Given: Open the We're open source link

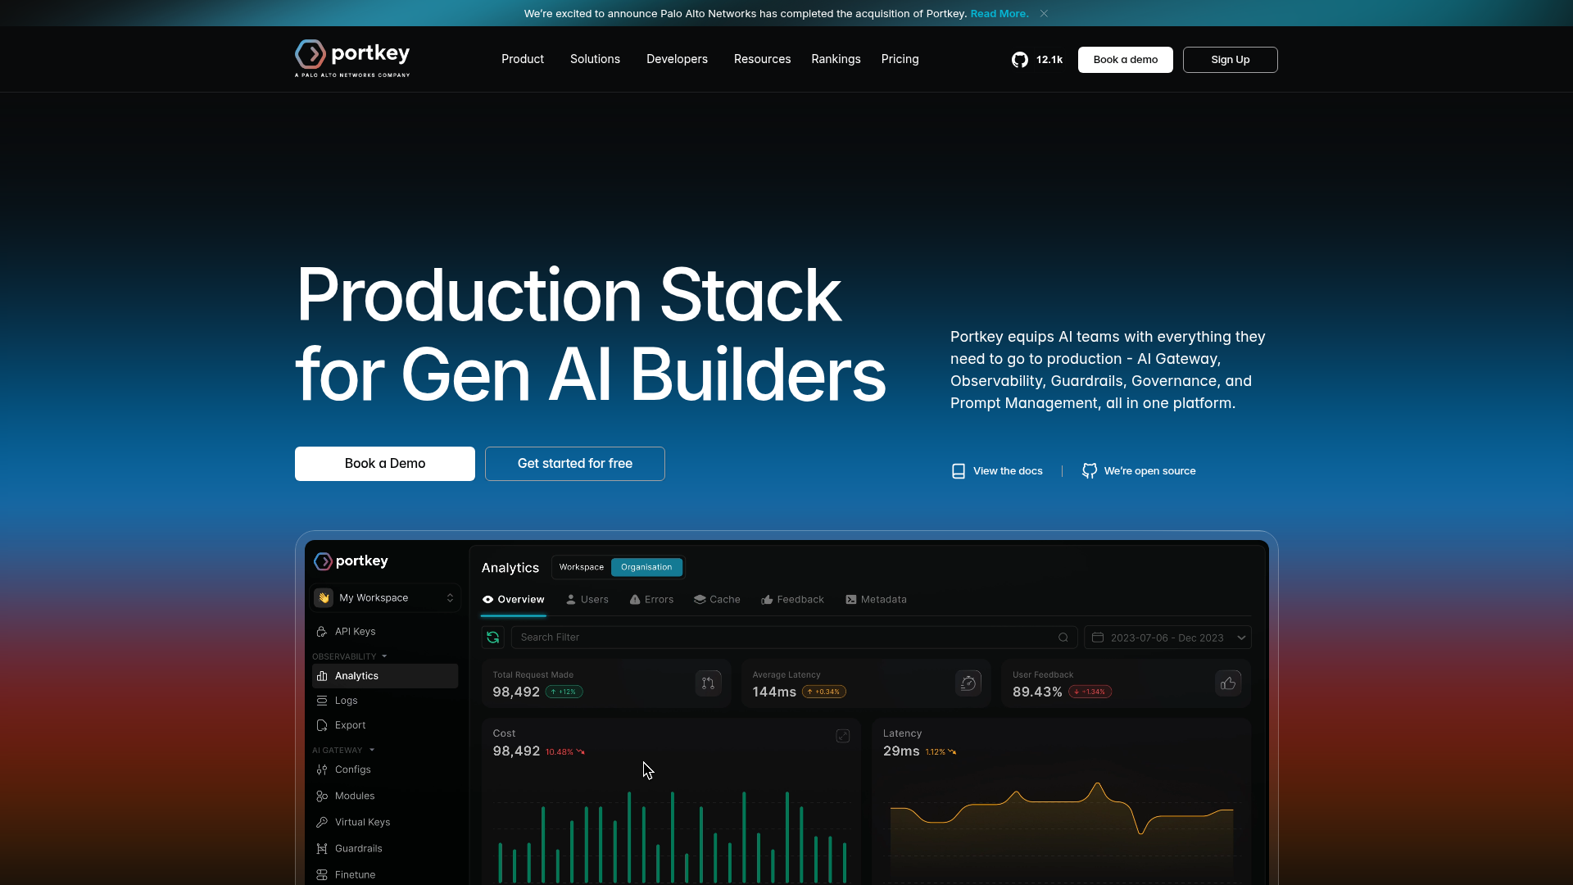Looking at the screenshot, I should click(x=1139, y=471).
